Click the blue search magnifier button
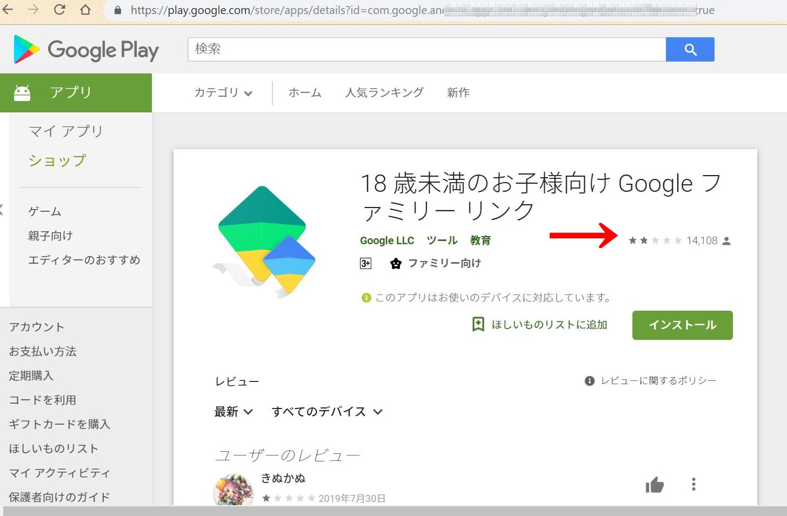 [x=690, y=49]
